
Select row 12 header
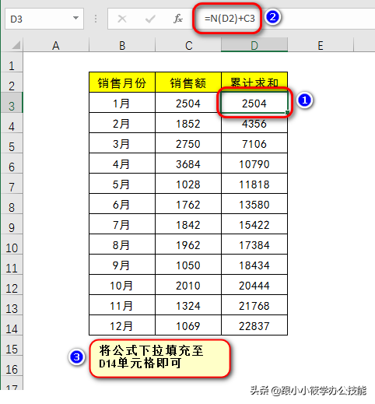pos(12,285)
